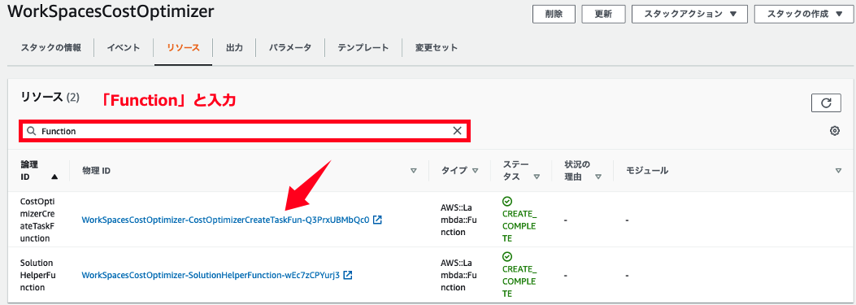
Task: Click CREATE_COMPLETE status text of CostOptimizerCreateTaskFunction row
Action: coord(519,226)
